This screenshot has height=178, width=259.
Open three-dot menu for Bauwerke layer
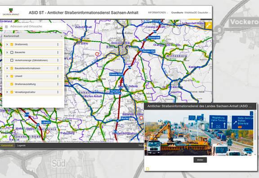[x=58, y=52]
